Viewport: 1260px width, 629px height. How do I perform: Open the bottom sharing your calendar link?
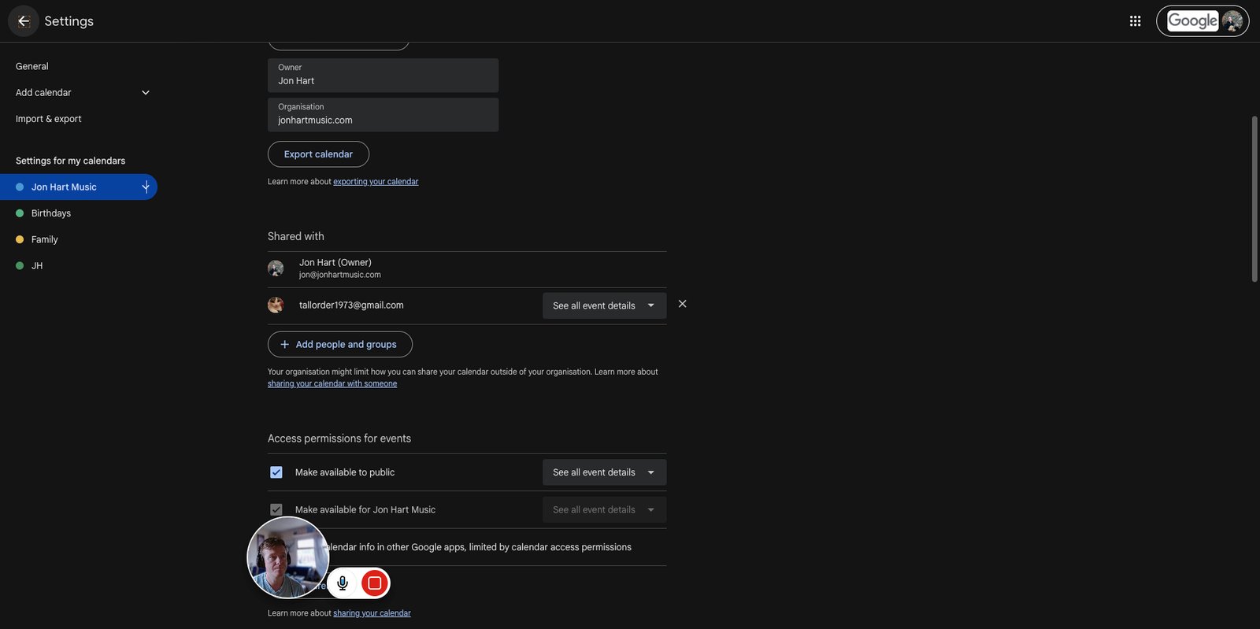pos(372,613)
